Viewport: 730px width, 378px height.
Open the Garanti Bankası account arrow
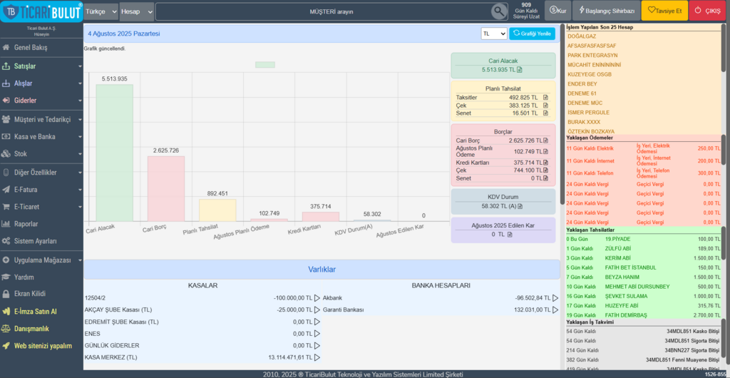[x=555, y=310]
